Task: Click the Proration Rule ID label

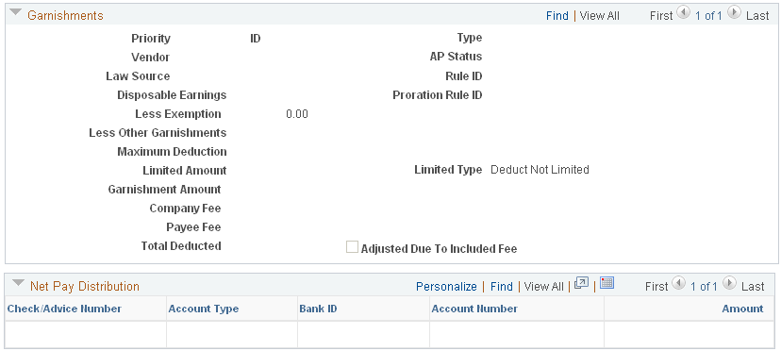Action: (x=438, y=94)
